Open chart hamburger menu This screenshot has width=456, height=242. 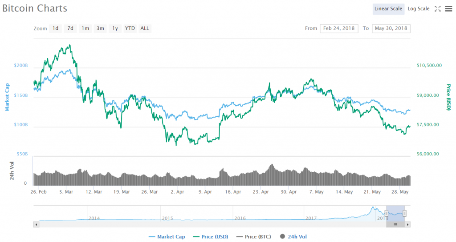point(448,9)
